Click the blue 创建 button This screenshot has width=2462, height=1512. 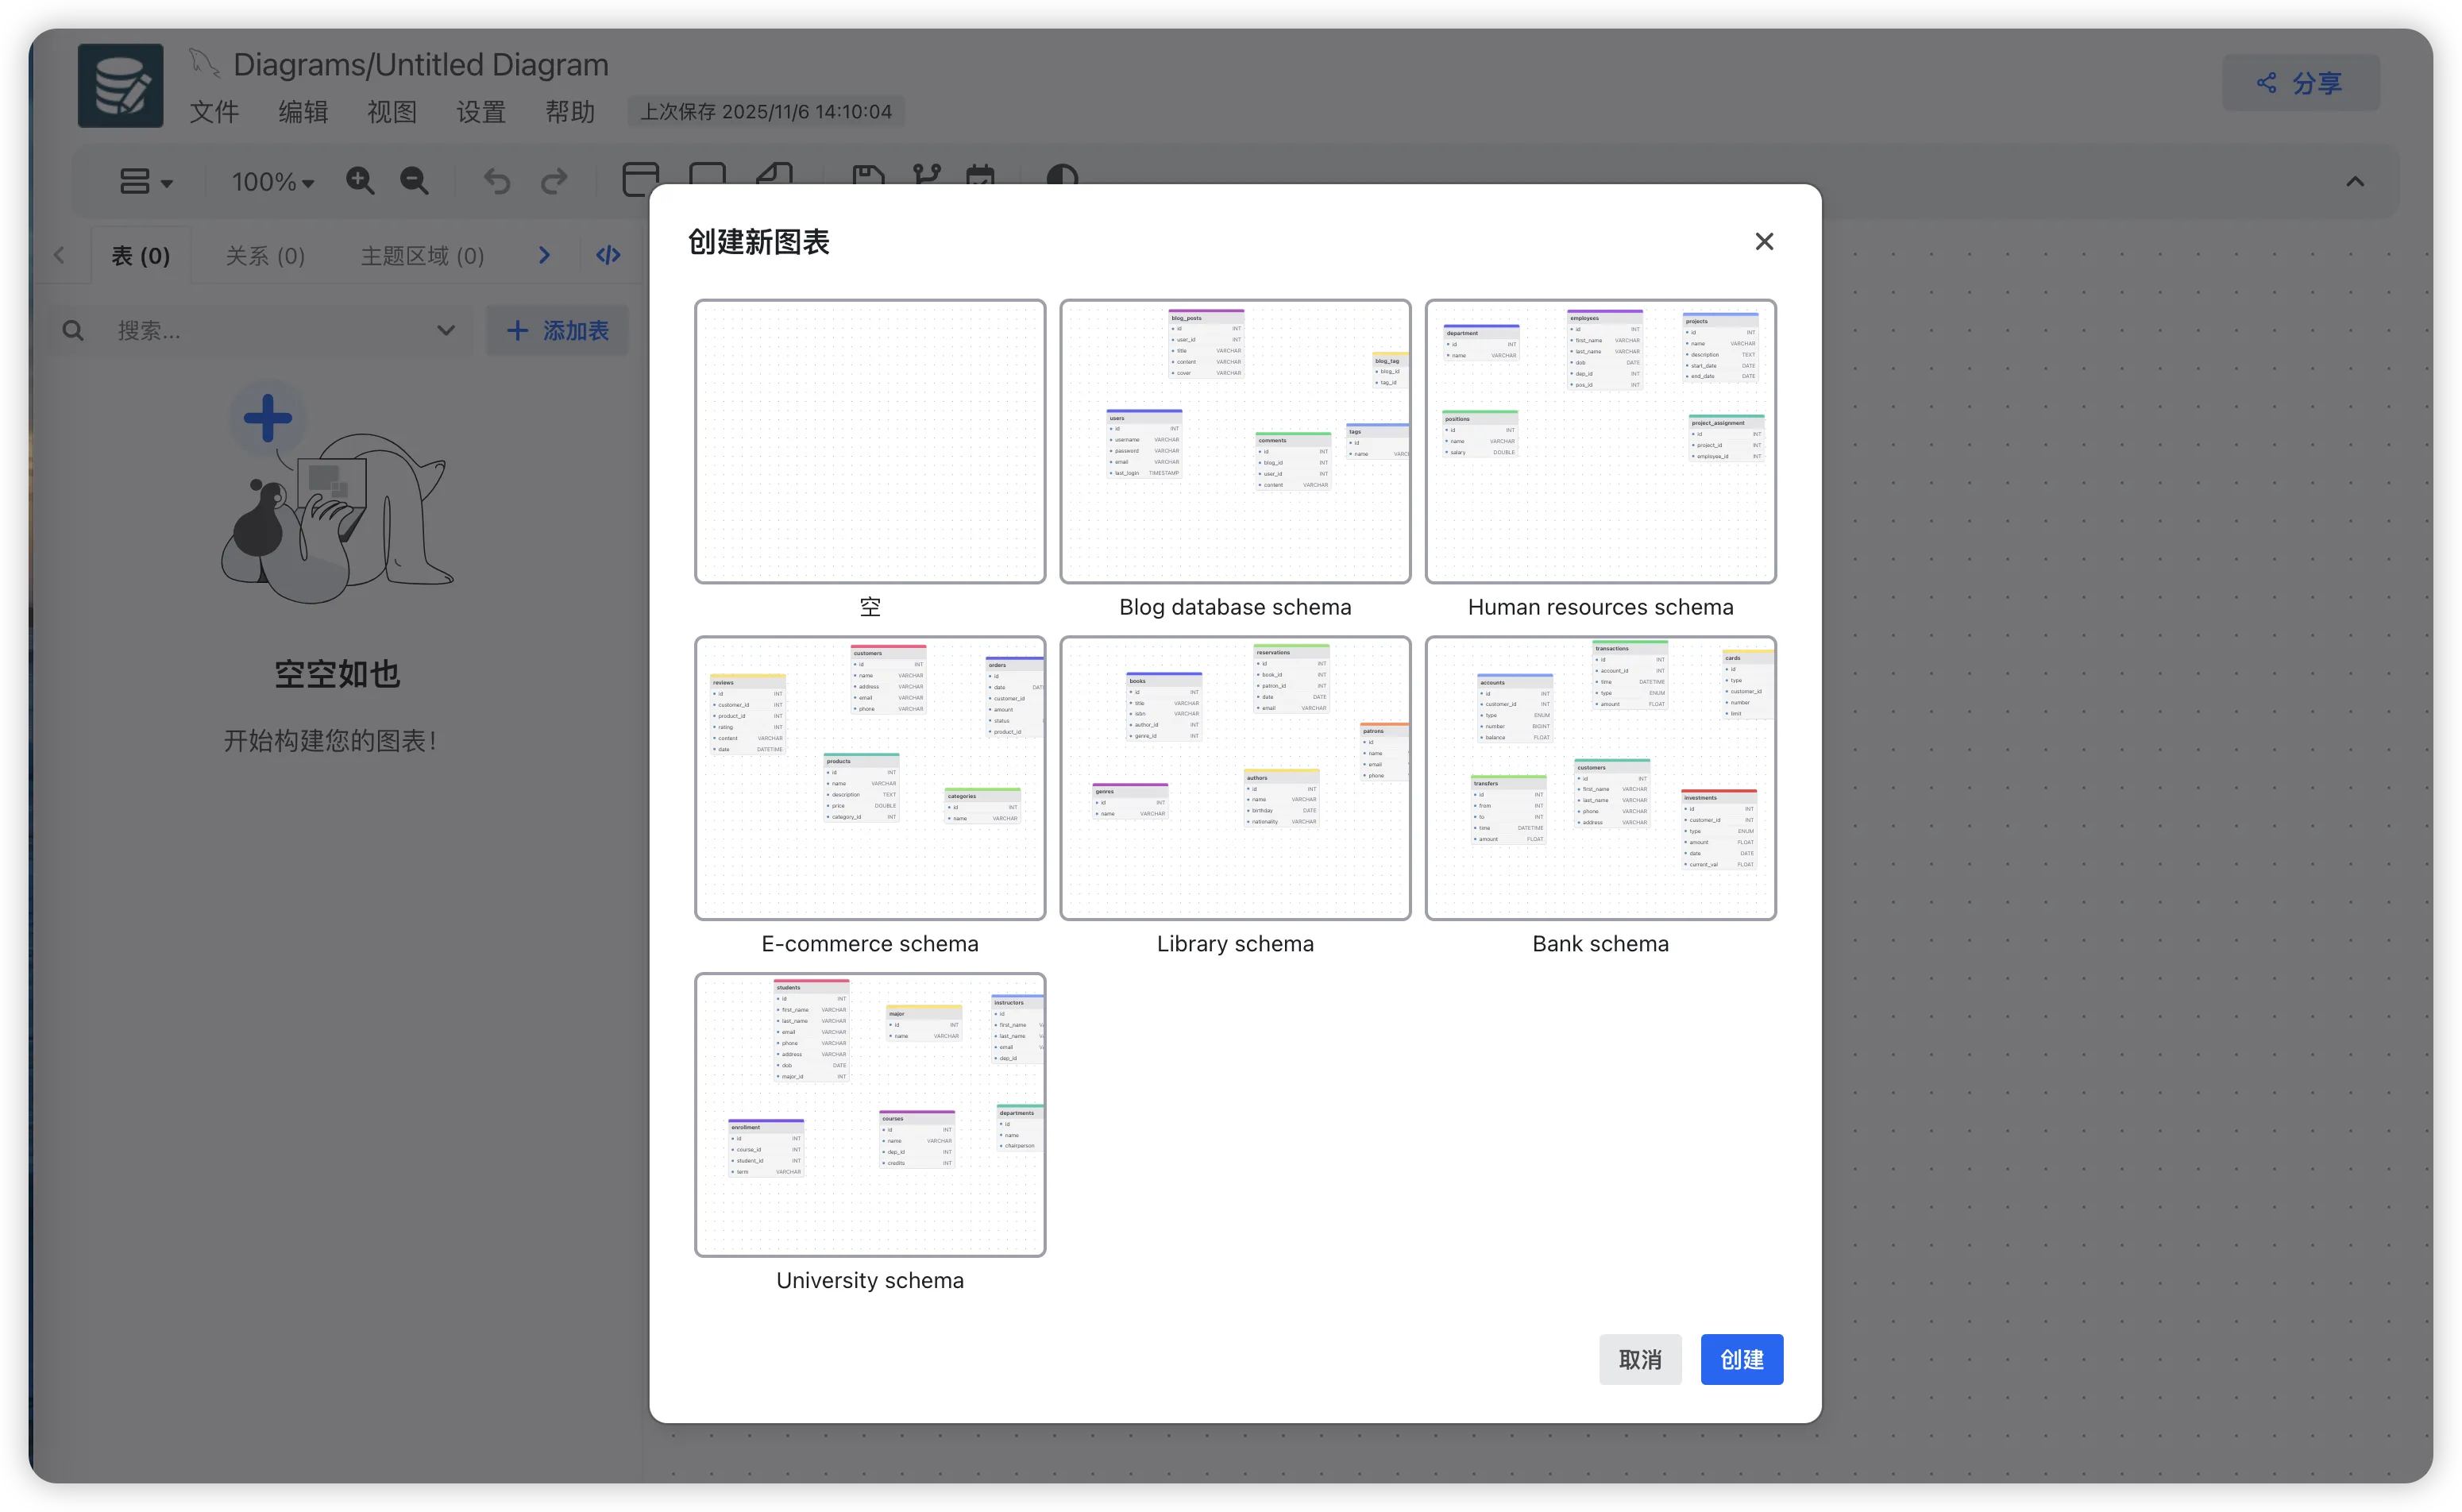pyautogui.click(x=1741, y=1359)
